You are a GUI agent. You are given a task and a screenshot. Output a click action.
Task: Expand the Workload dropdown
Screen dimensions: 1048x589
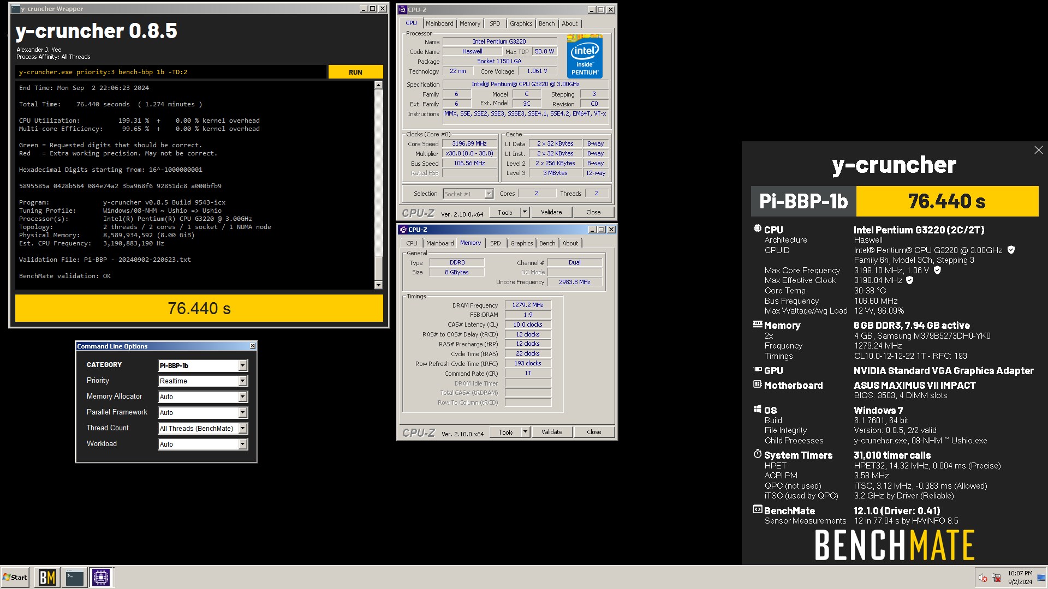pos(242,444)
